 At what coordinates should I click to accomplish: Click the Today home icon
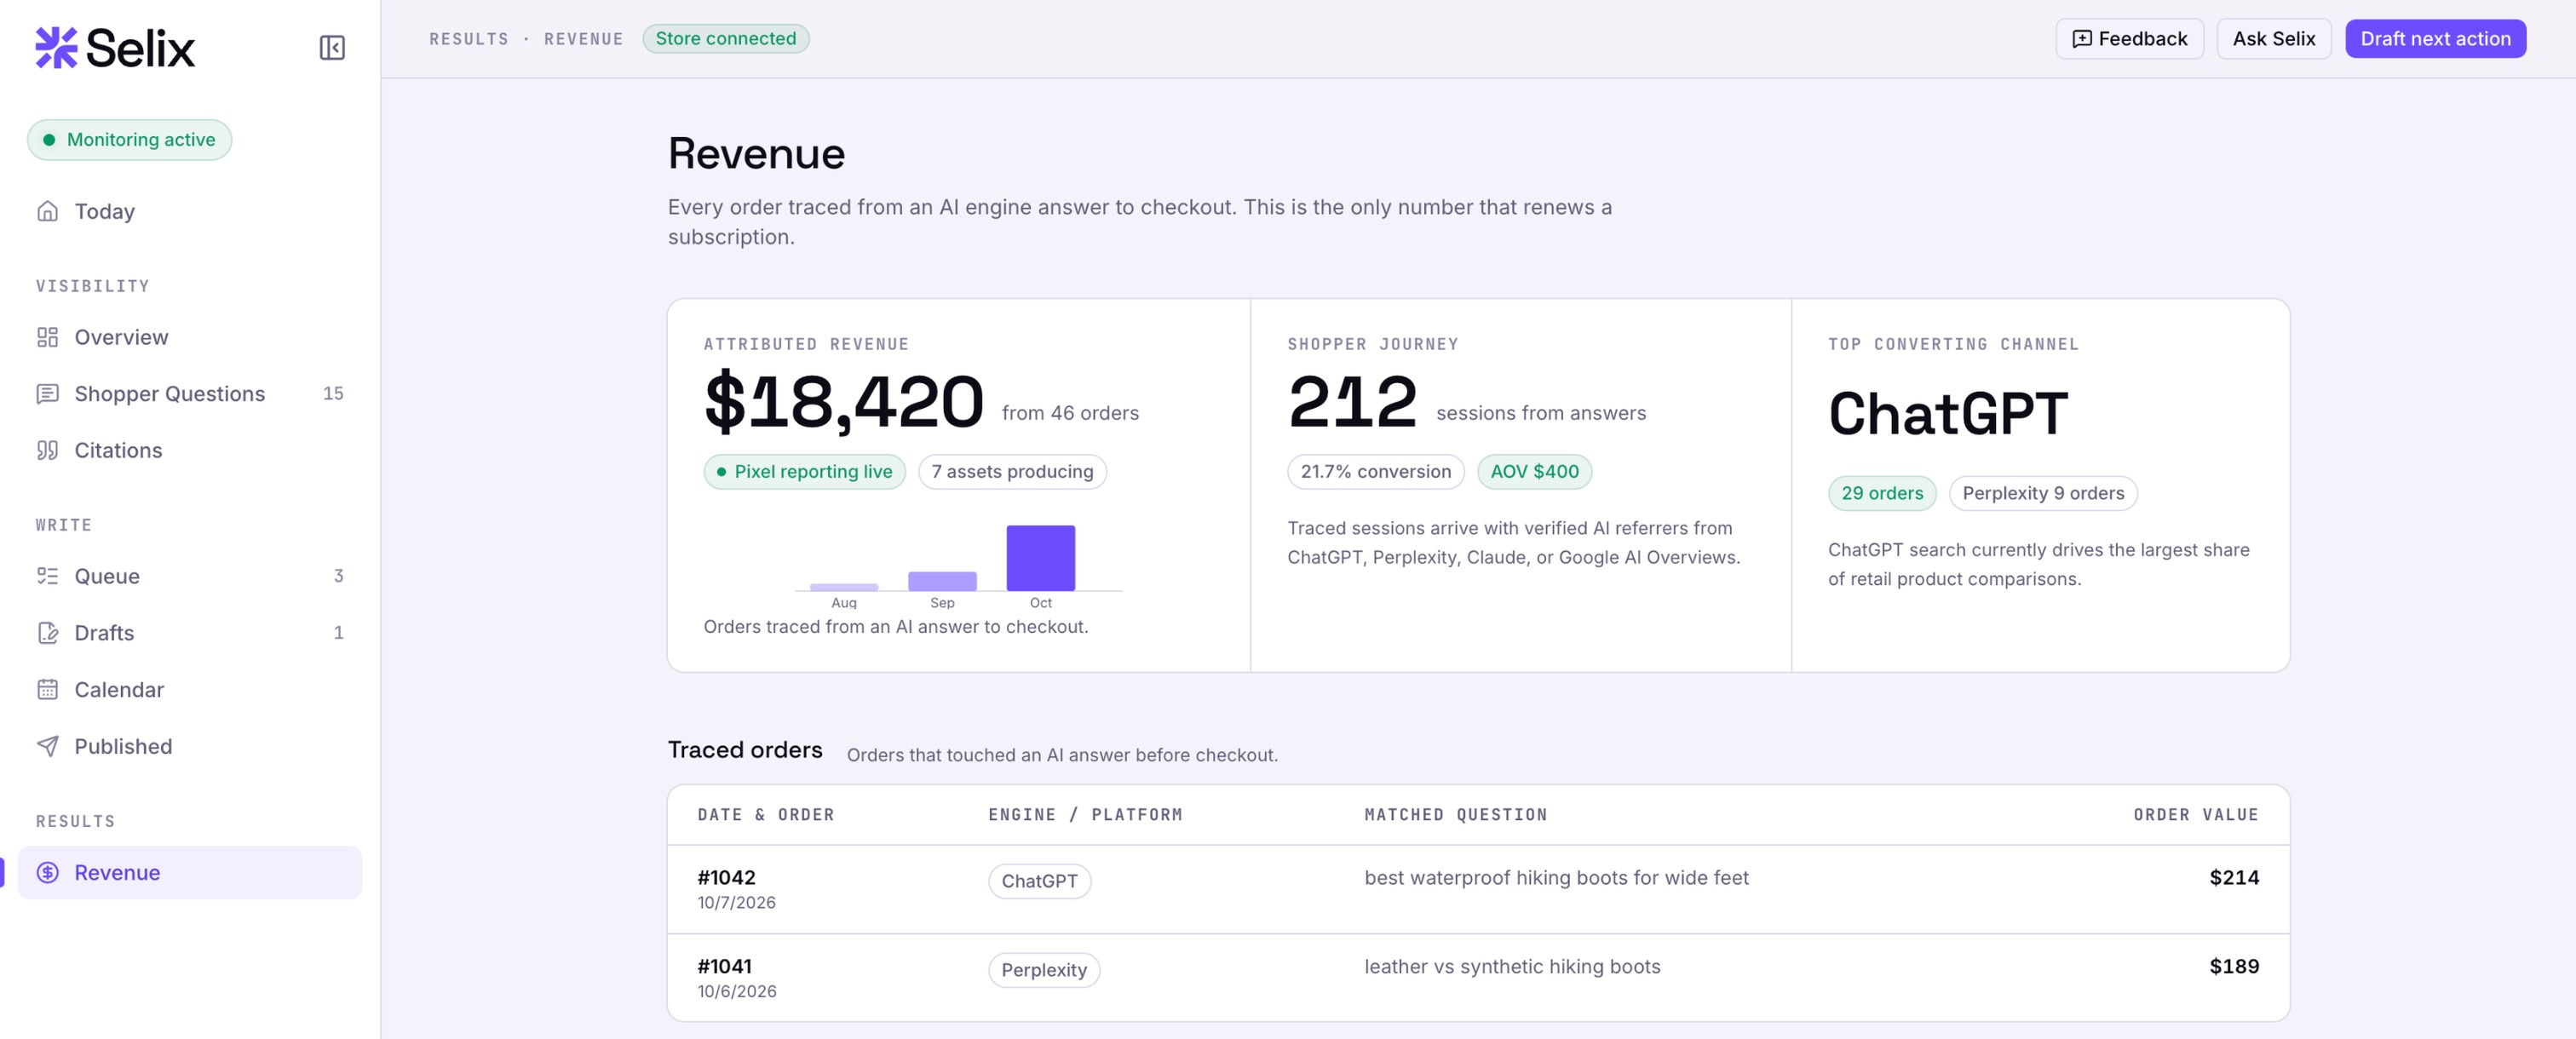(x=48, y=211)
